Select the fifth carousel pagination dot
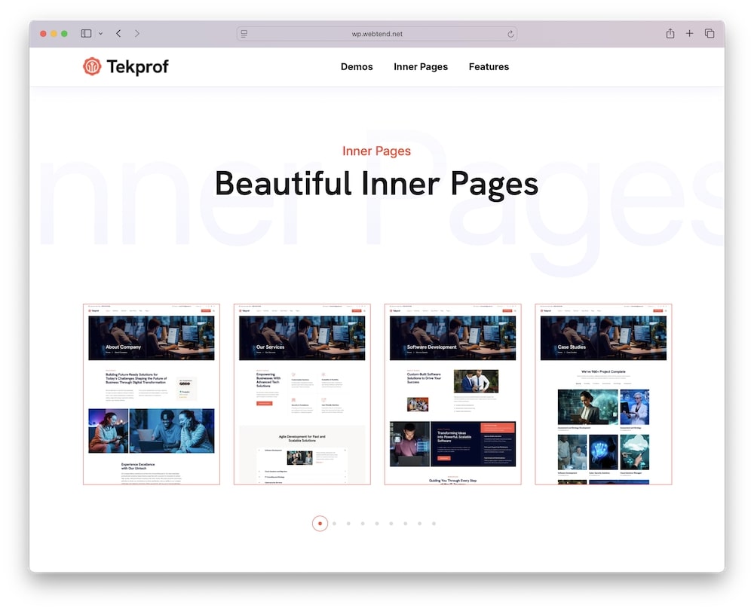The image size is (754, 611). (377, 524)
